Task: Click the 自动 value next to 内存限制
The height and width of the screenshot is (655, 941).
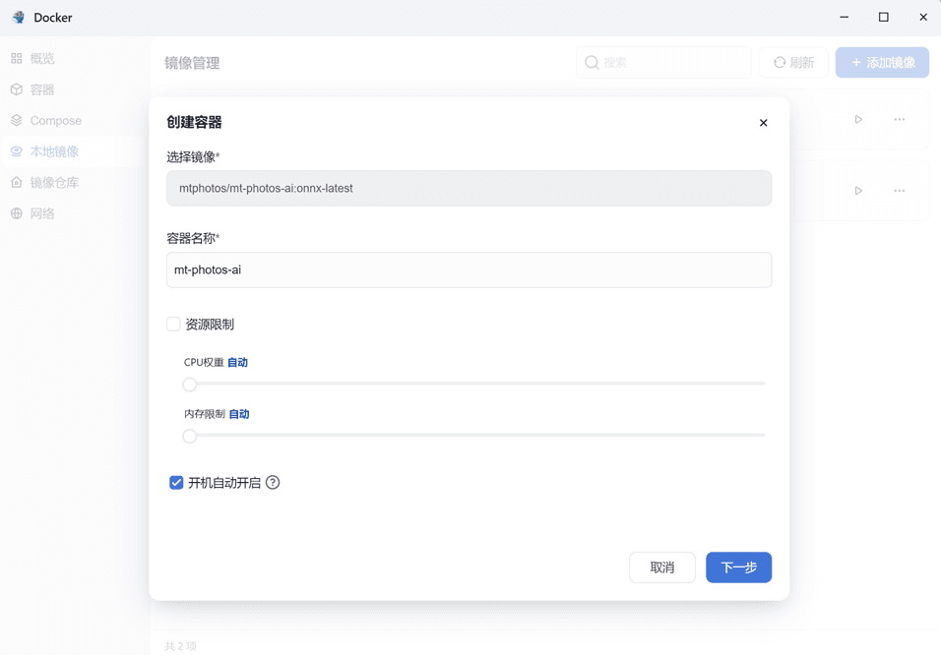Action: 239,414
